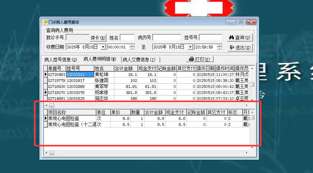Screen dimensions: 313x173
Task: Click the 数量 column header
Action: click(x=137, y=112)
